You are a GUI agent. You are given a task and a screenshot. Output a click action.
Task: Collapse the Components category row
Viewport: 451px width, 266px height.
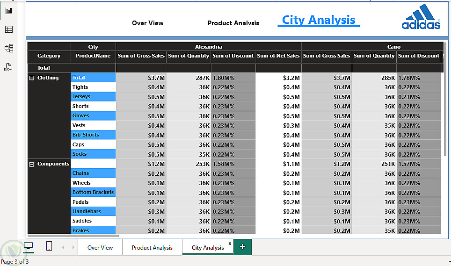pyautogui.click(x=32, y=164)
